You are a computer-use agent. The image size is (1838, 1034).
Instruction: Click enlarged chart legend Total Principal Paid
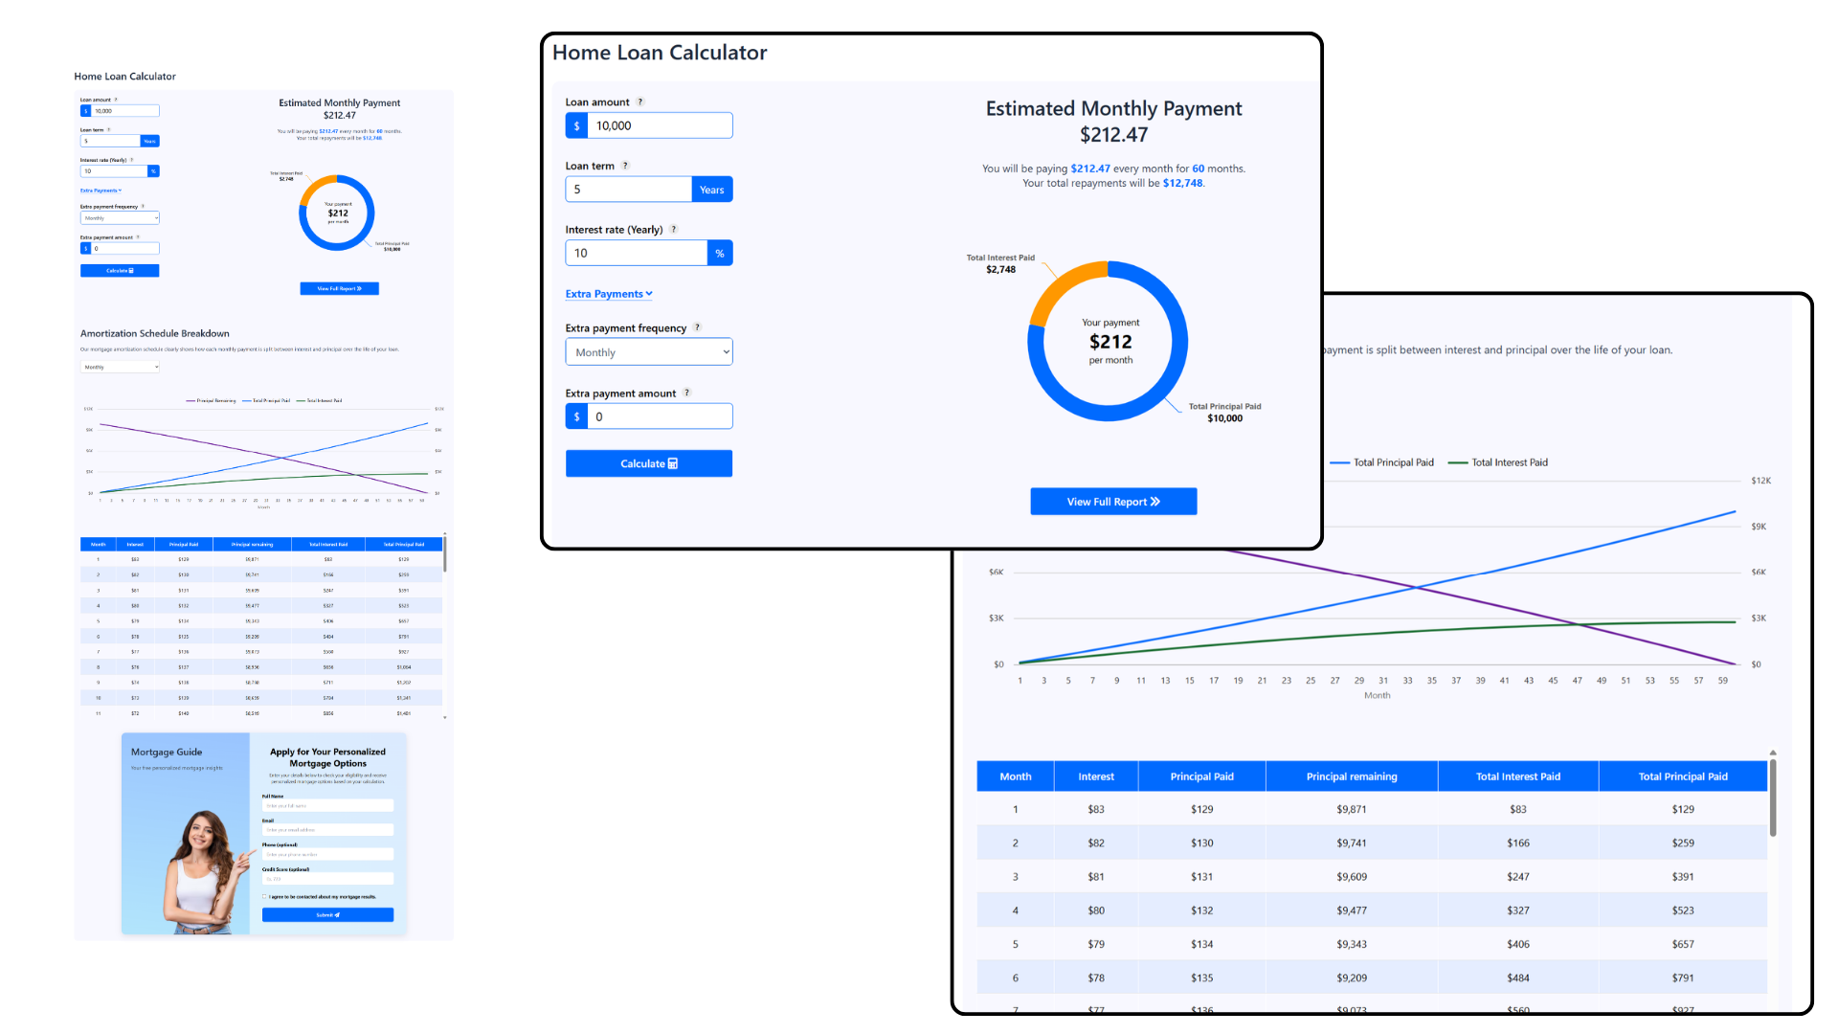pyautogui.click(x=1381, y=462)
